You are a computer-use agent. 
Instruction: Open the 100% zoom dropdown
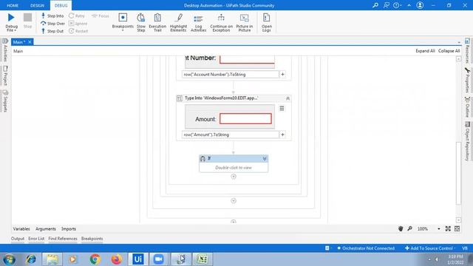(438, 229)
